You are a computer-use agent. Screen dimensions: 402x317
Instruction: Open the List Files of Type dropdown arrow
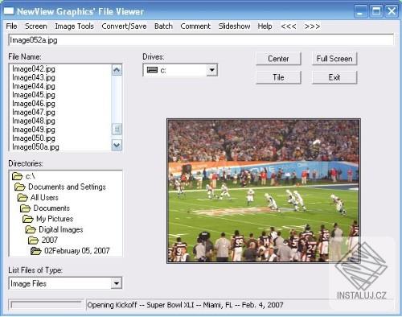pyautogui.click(x=117, y=283)
